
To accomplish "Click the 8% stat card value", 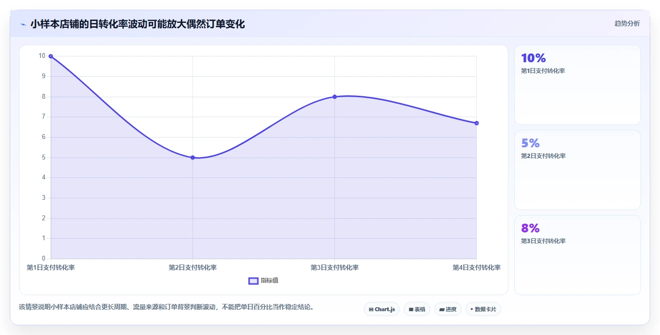I will pyautogui.click(x=530, y=229).
